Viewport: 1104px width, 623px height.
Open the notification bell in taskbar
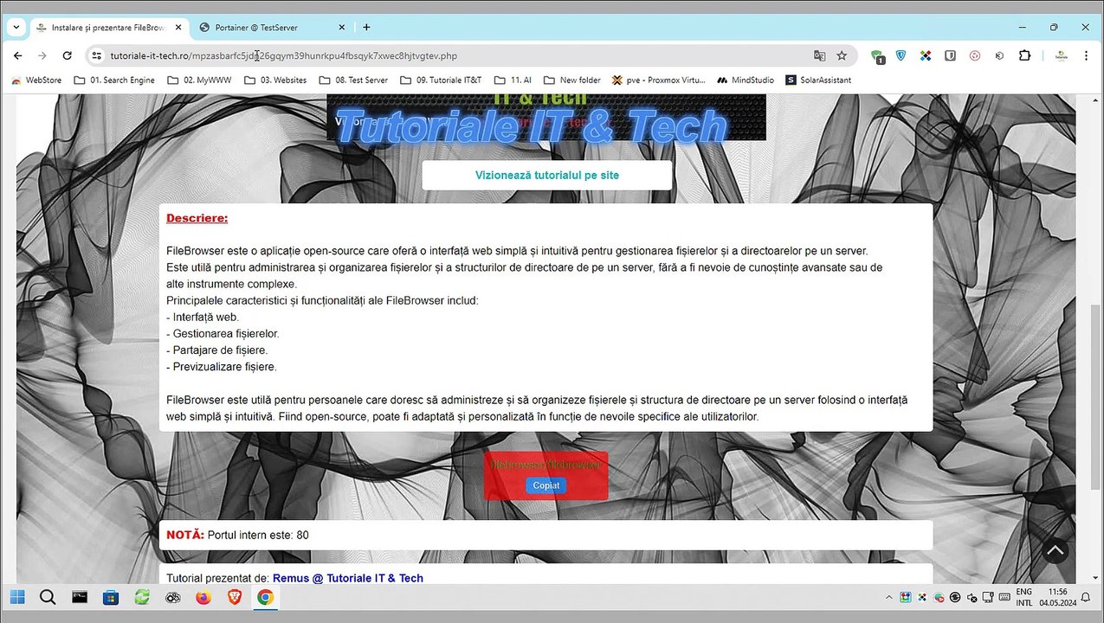pos(1086,597)
